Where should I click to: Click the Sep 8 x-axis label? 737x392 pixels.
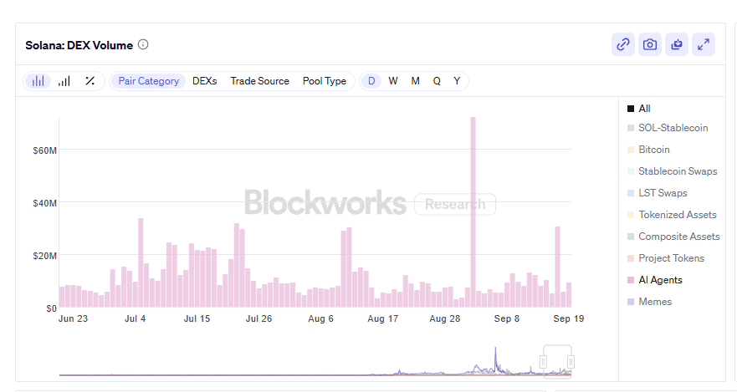[x=507, y=318]
